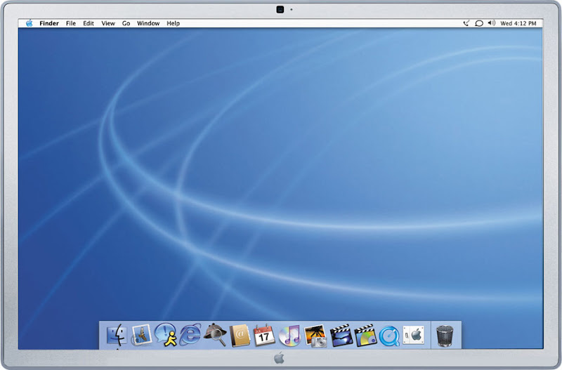Launch the Mail stamp icon in Dock

[x=141, y=336]
